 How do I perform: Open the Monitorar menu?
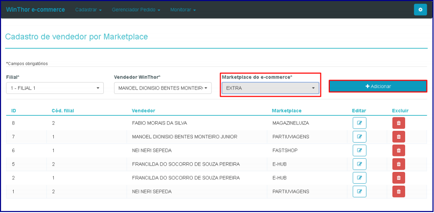coord(183,10)
